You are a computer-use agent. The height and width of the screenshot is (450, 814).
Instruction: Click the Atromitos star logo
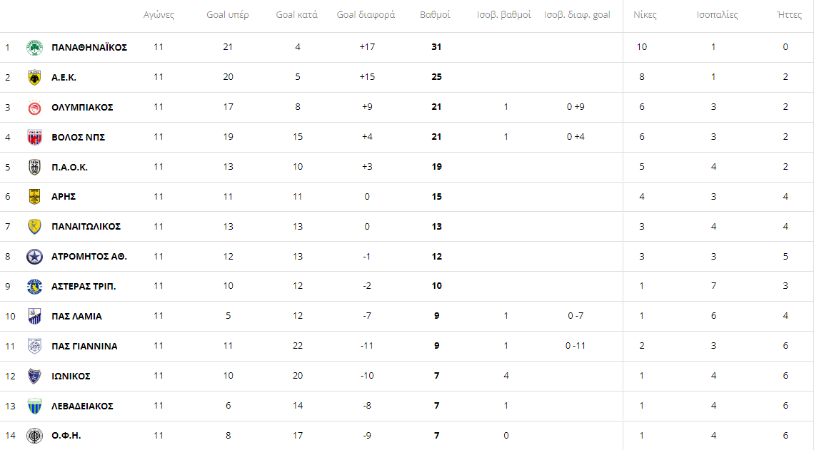[x=34, y=256]
